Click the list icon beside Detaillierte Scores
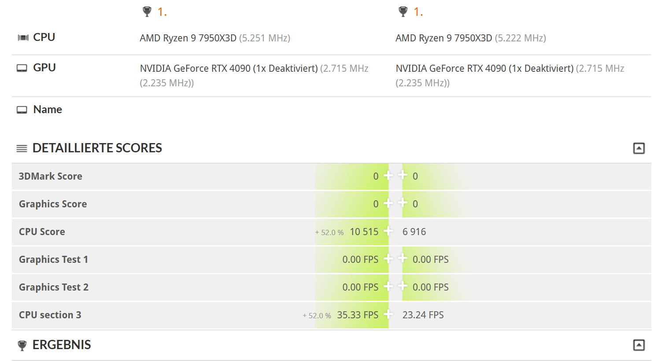 [22, 149]
